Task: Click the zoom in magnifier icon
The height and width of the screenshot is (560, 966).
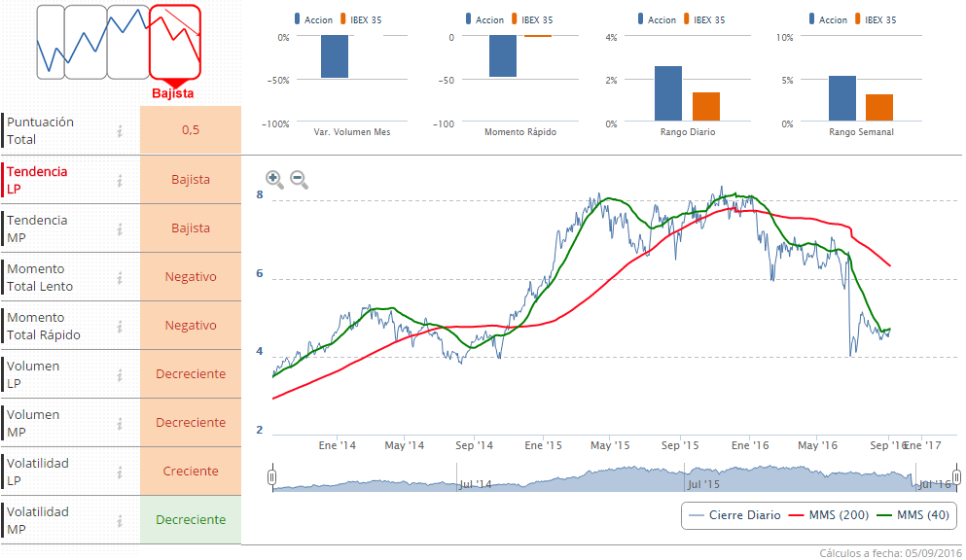Action: (x=274, y=179)
